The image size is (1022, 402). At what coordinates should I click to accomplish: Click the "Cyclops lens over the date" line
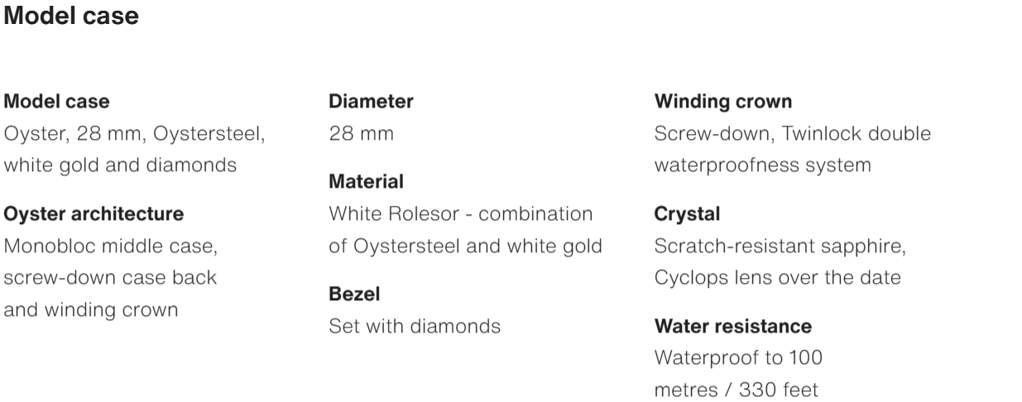pyautogui.click(x=777, y=277)
